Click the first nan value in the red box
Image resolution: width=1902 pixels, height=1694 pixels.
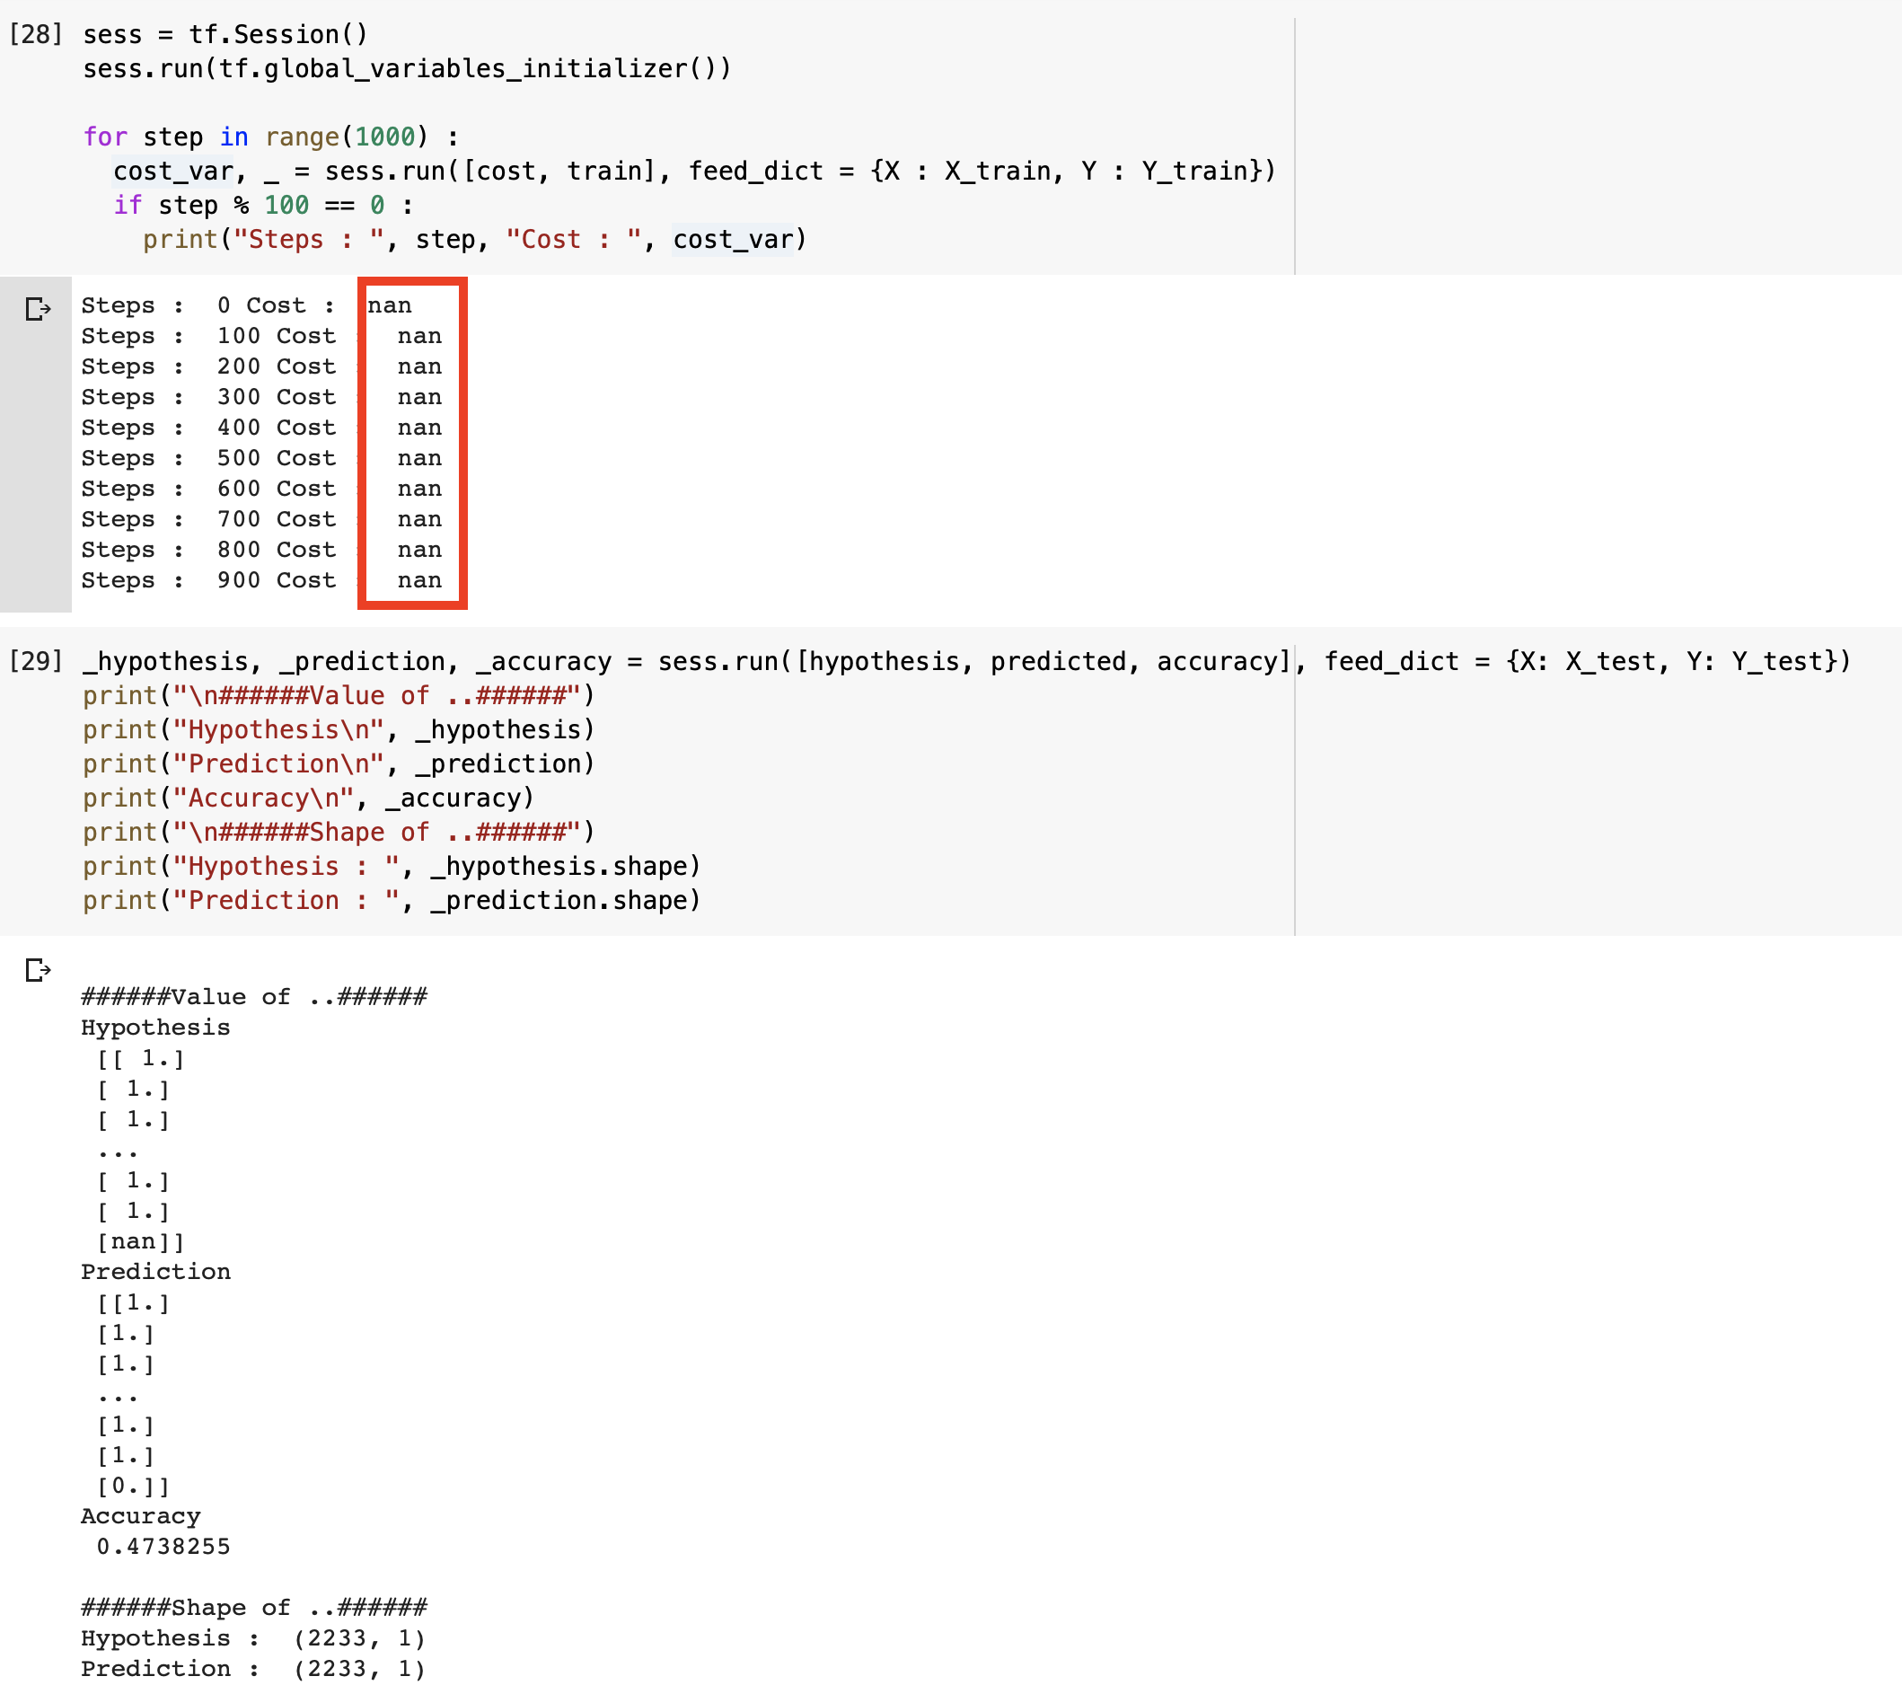coord(389,305)
